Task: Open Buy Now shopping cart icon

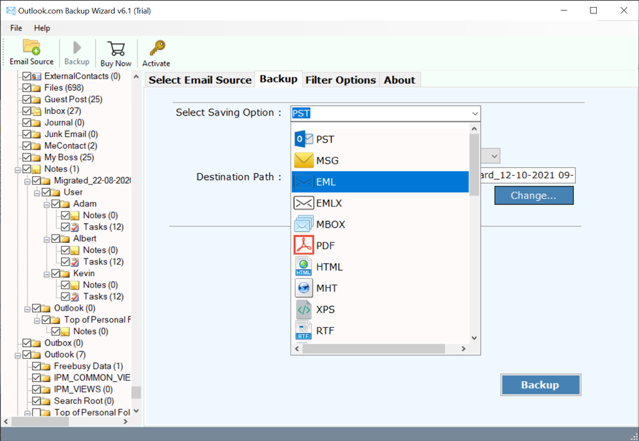Action: [116, 49]
